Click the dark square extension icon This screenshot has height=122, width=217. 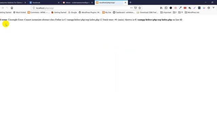click(199, 8)
